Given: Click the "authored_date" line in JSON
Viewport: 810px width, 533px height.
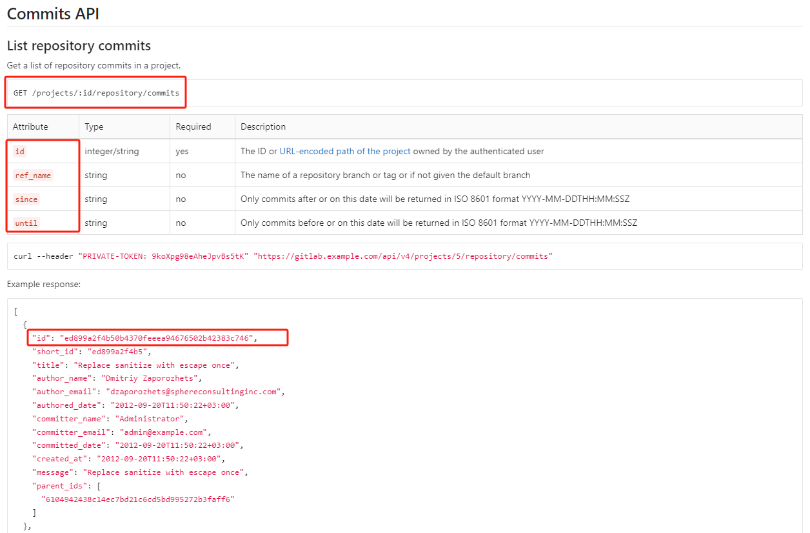Looking at the screenshot, I should click(136, 405).
